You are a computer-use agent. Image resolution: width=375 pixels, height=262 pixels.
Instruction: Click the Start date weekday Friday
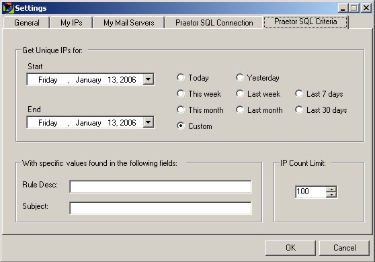click(x=48, y=79)
